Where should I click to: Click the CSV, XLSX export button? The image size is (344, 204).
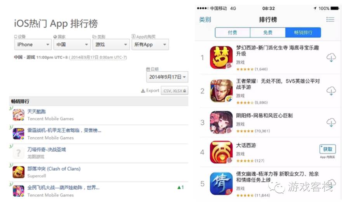174,91
